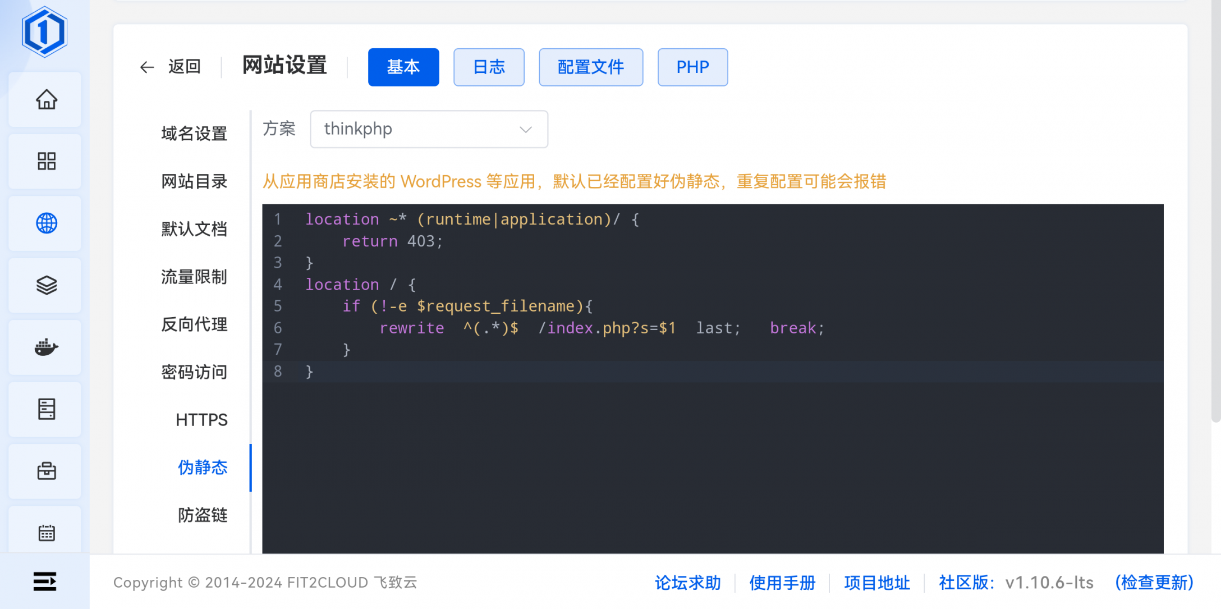Viewport: 1221px width, 609px height.
Task: Click 'location / {' on code line 4
Action: click(360, 284)
